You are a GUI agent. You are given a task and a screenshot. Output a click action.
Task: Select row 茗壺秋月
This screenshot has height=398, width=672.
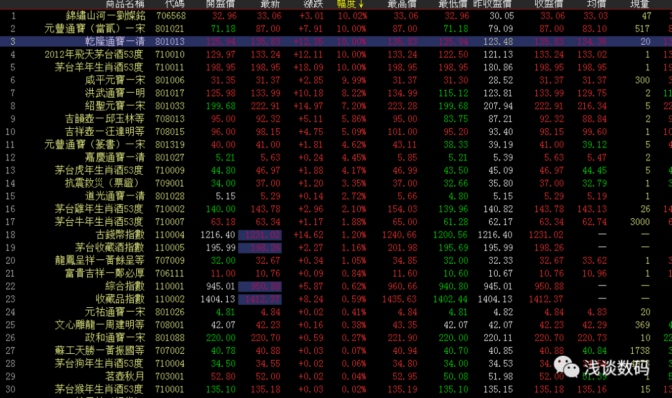pos(336,376)
